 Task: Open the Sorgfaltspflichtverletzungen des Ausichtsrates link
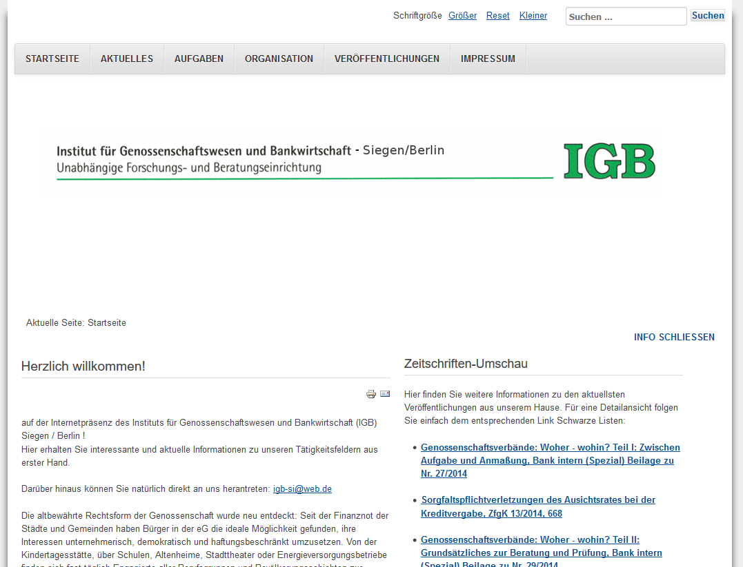point(538,506)
